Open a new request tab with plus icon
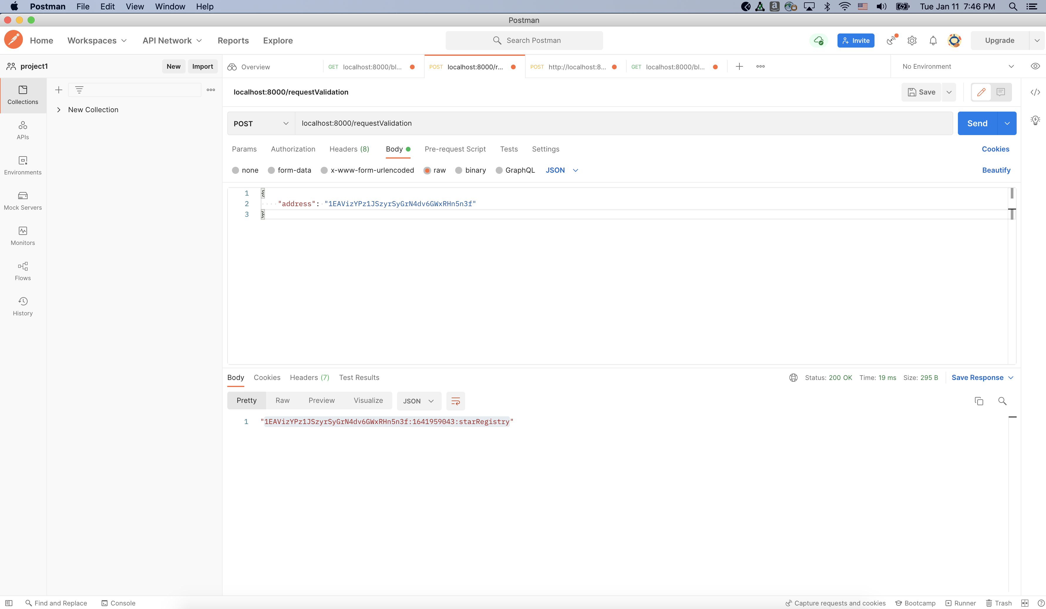The width and height of the screenshot is (1046, 609). coord(739,66)
